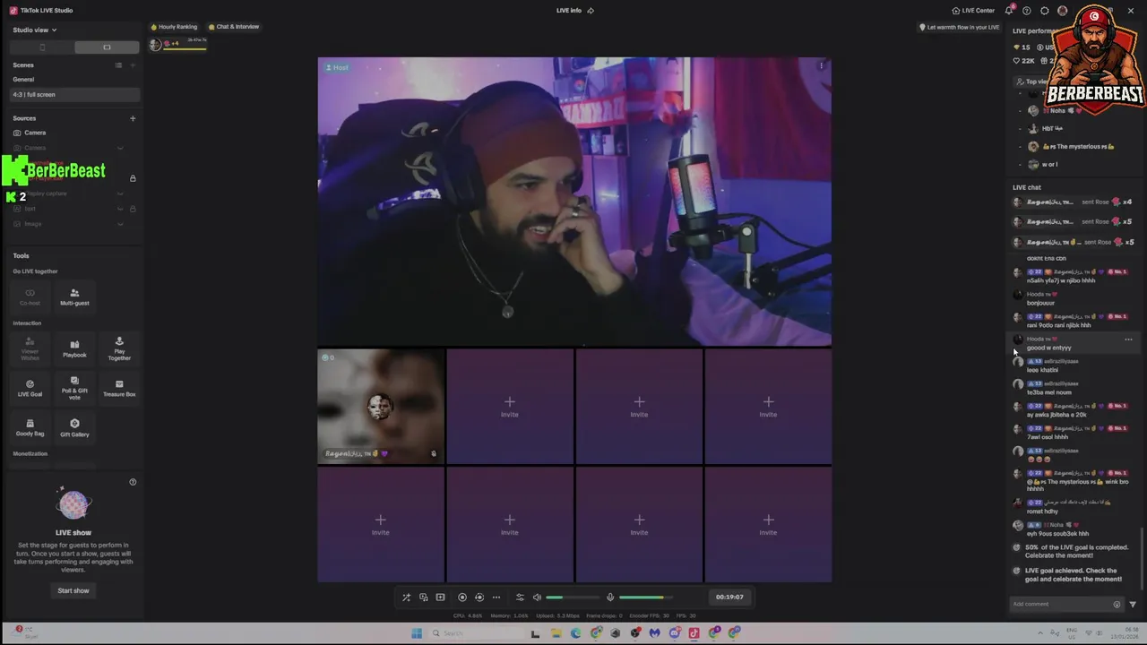The height and width of the screenshot is (645, 1147).
Task: Open the magic effects wand icon
Action: pyautogui.click(x=406, y=598)
